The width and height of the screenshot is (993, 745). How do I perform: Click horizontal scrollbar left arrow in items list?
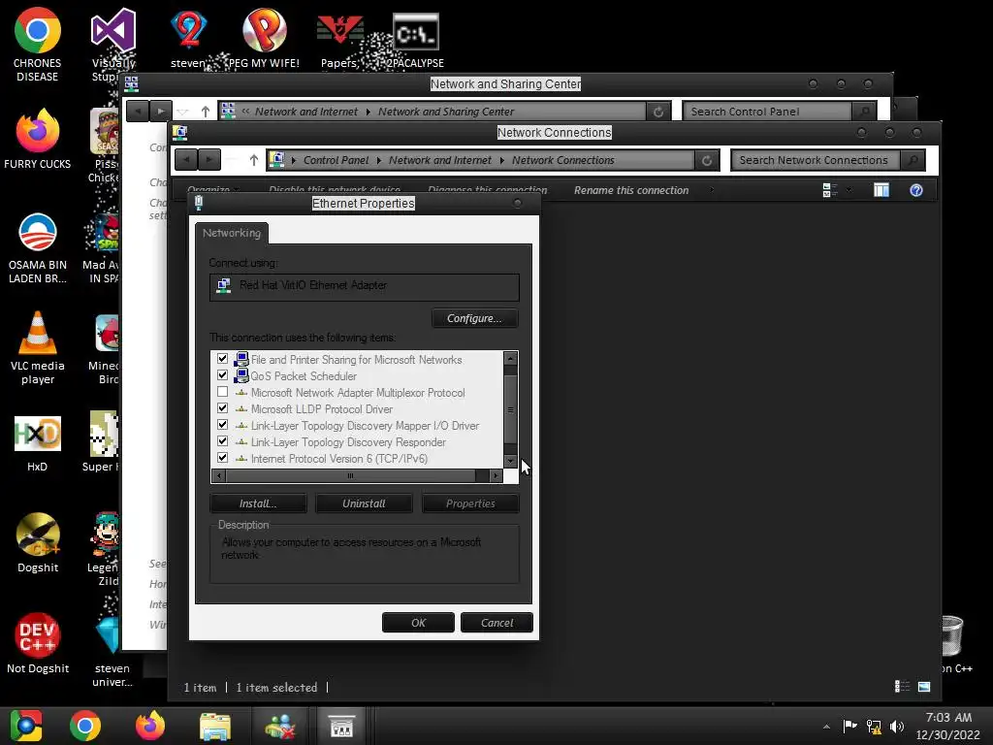(x=219, y=475)
